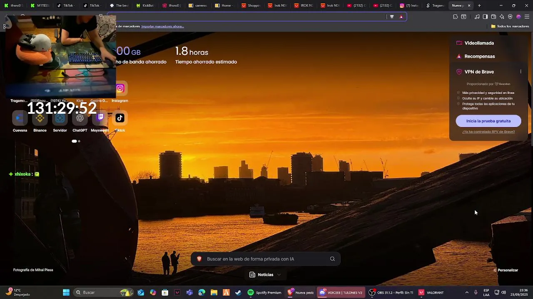The height and width of the screenshot is (299, 533).
Task: Open Spotify Premium from the taskbar
Action: pos(264,292)
